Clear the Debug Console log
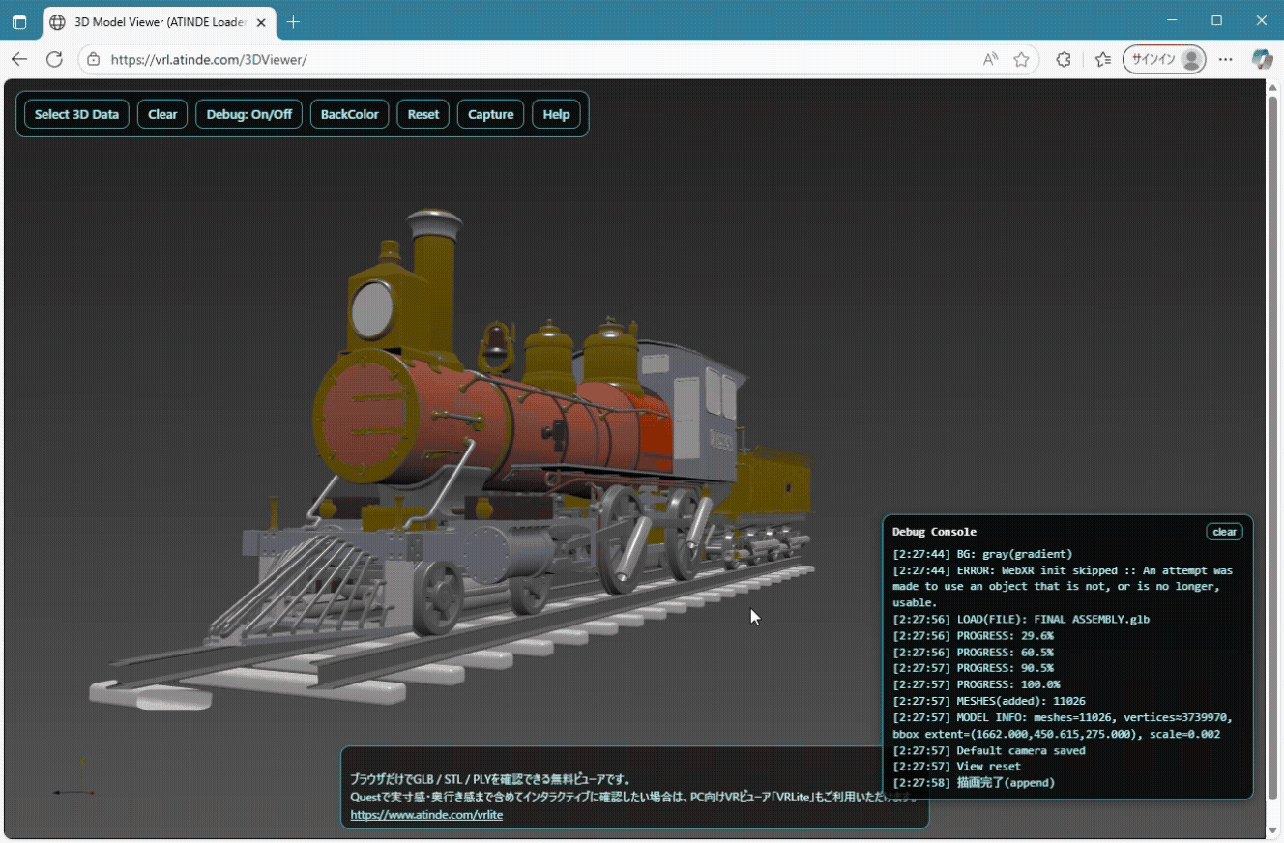Screen dimensions: 1284x843 1224,532
